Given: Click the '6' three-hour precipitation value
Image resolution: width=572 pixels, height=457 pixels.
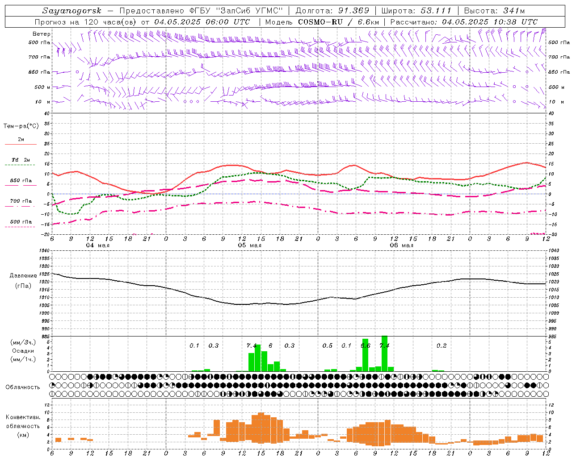Looking at the screenshot, I should coord(270,345).
